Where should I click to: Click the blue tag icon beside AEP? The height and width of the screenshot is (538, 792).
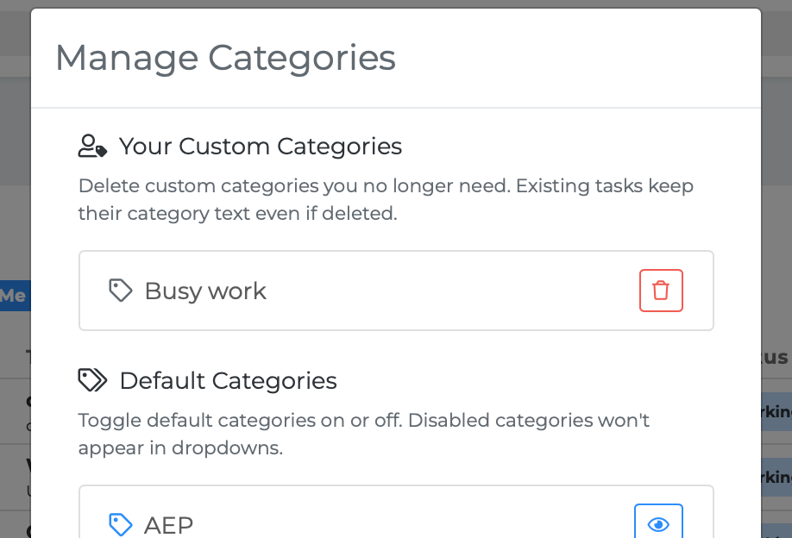120,523
